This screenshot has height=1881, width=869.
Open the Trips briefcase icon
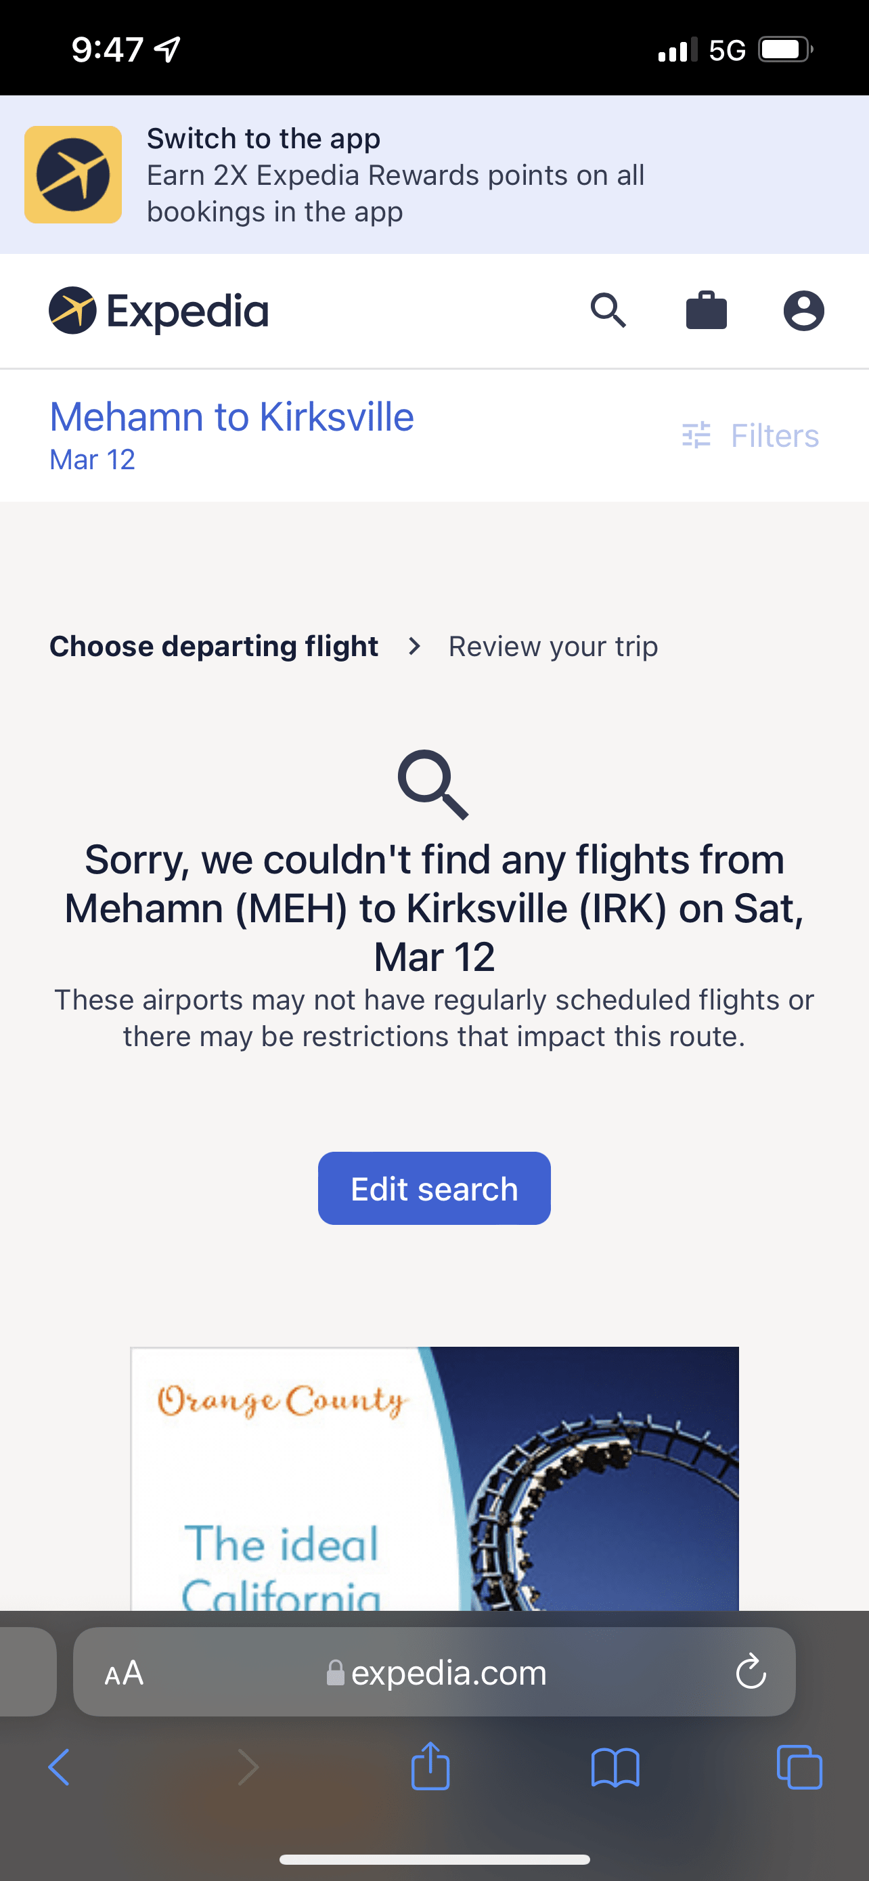coord(707,311)
